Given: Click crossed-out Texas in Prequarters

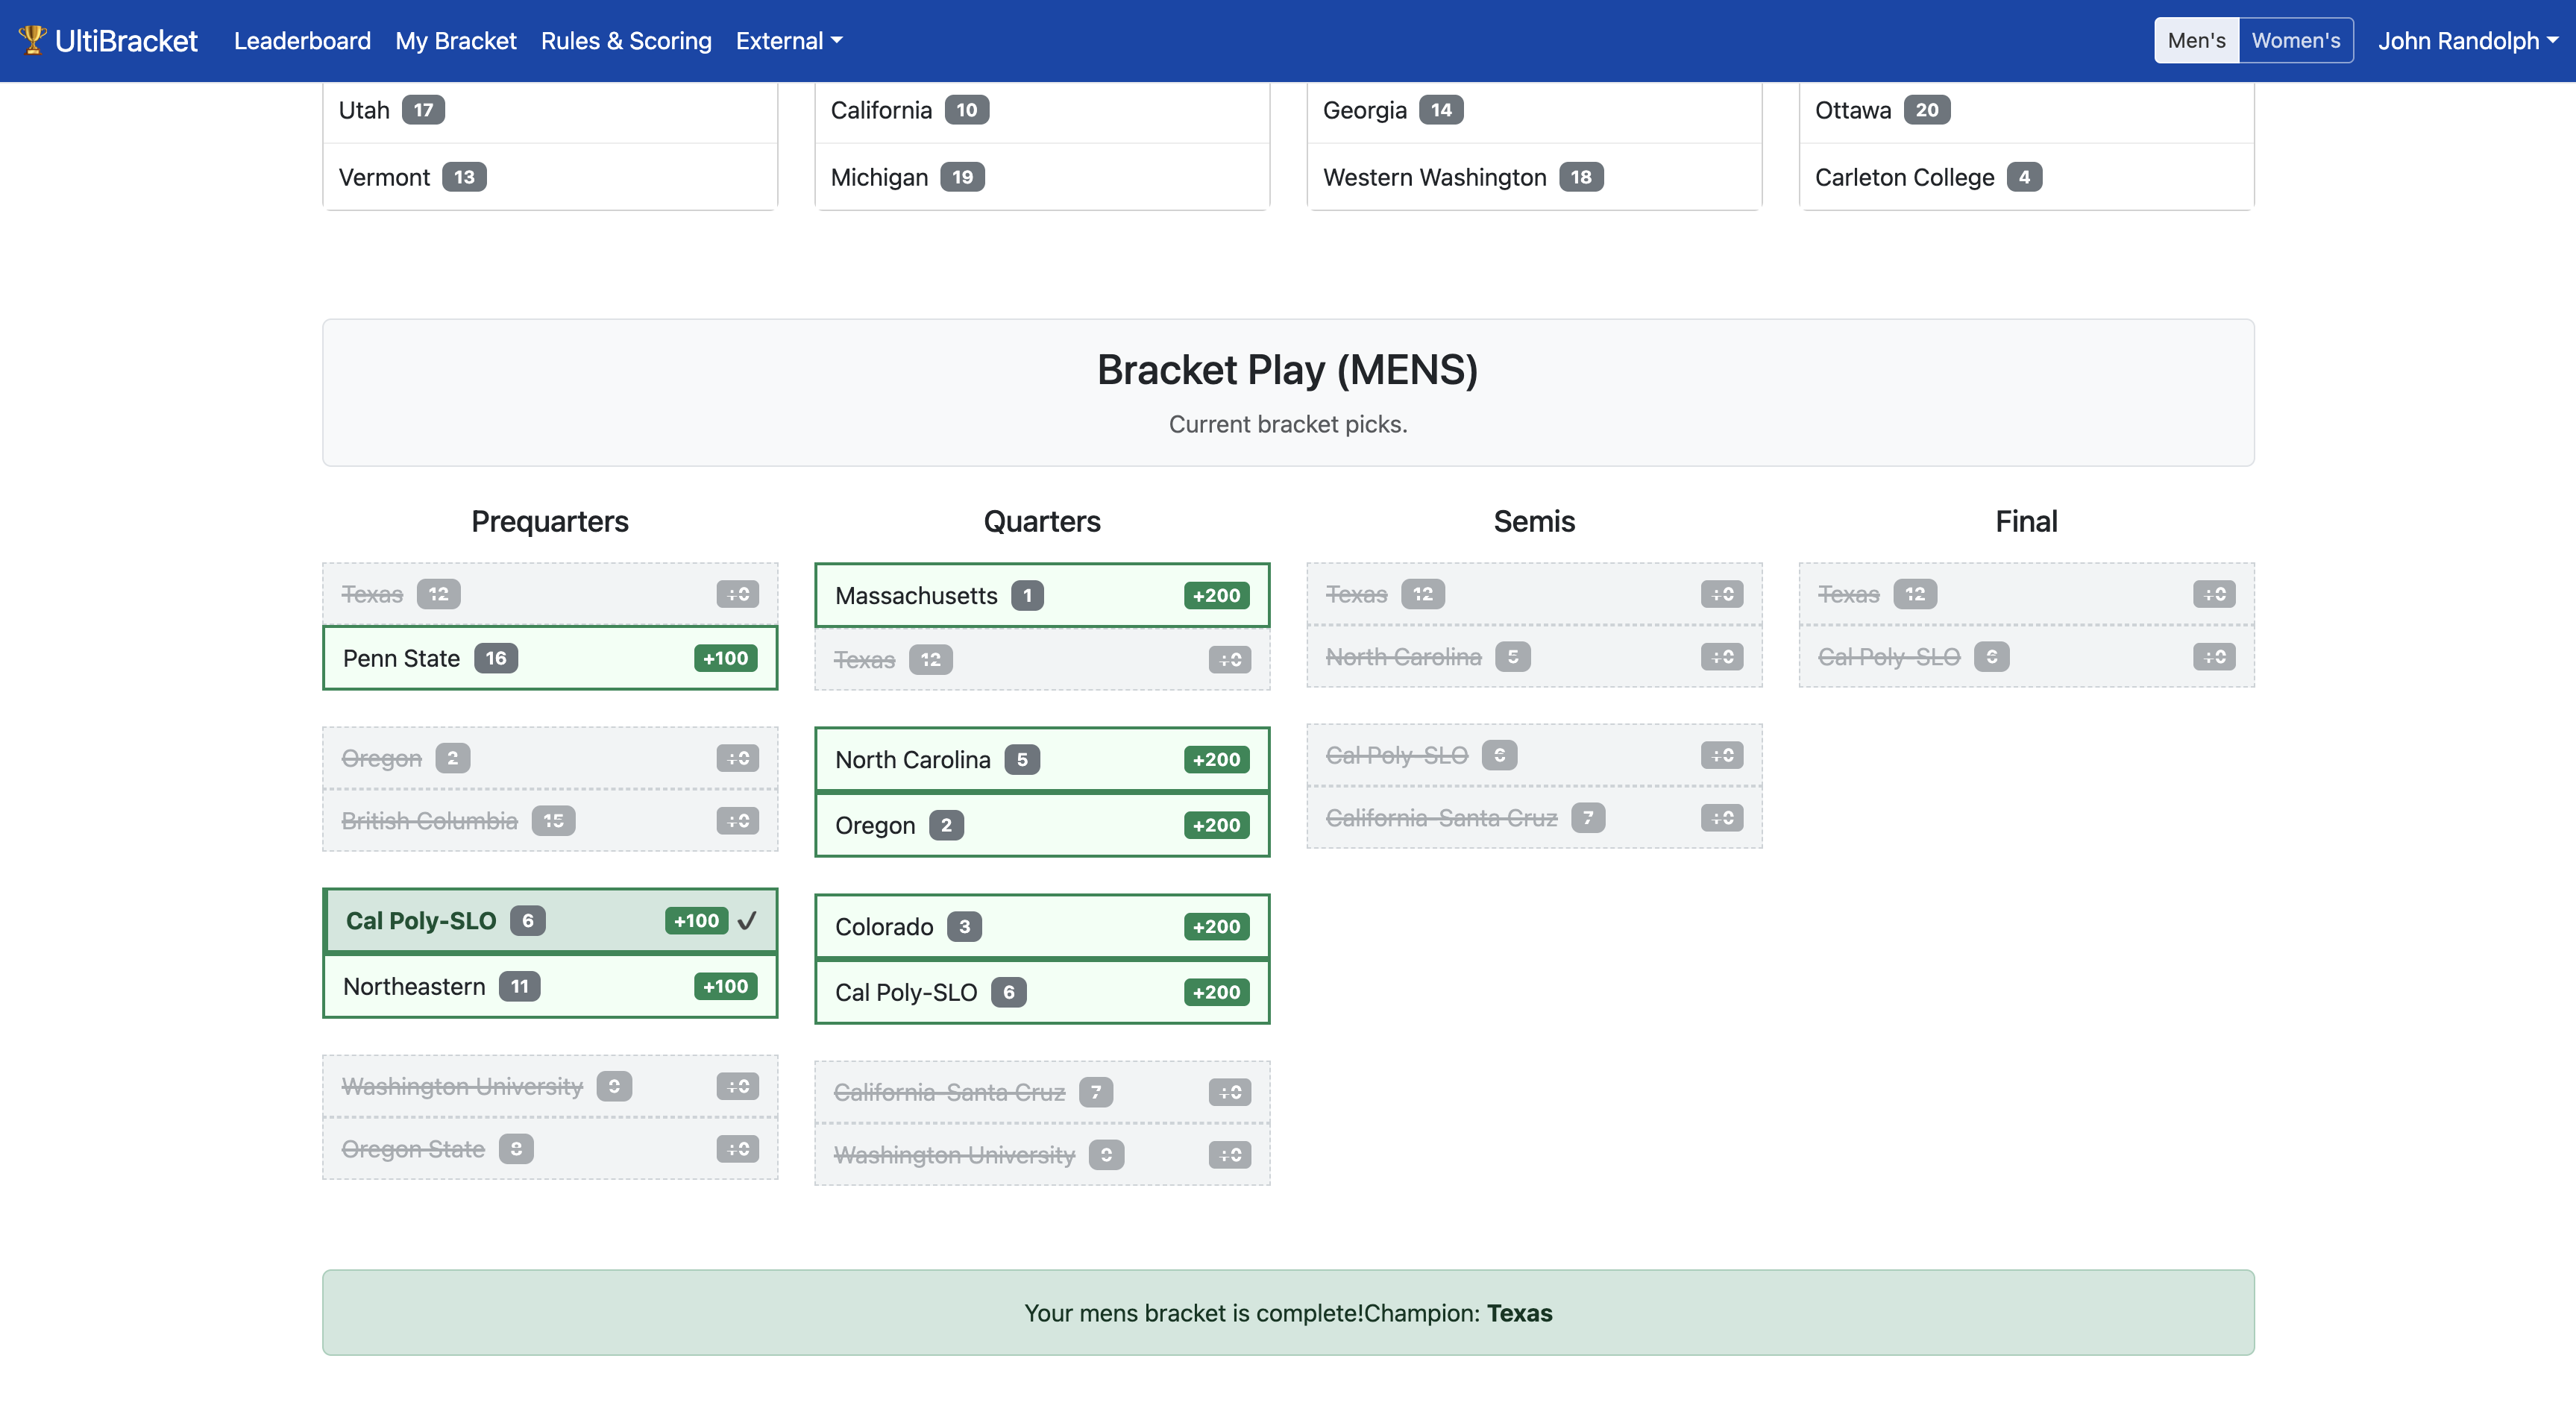Looking at the screenshot, I should 550,594.
